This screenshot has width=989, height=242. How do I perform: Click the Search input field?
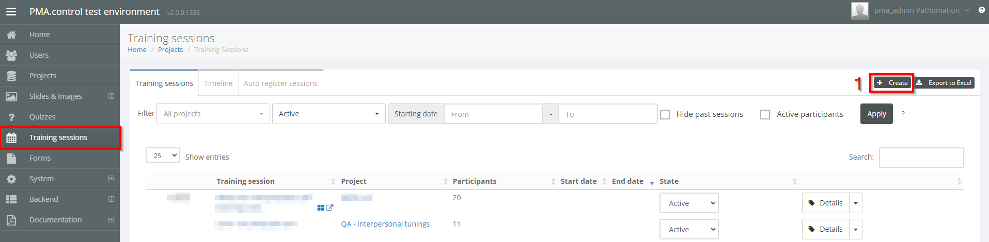pos(921,158)
